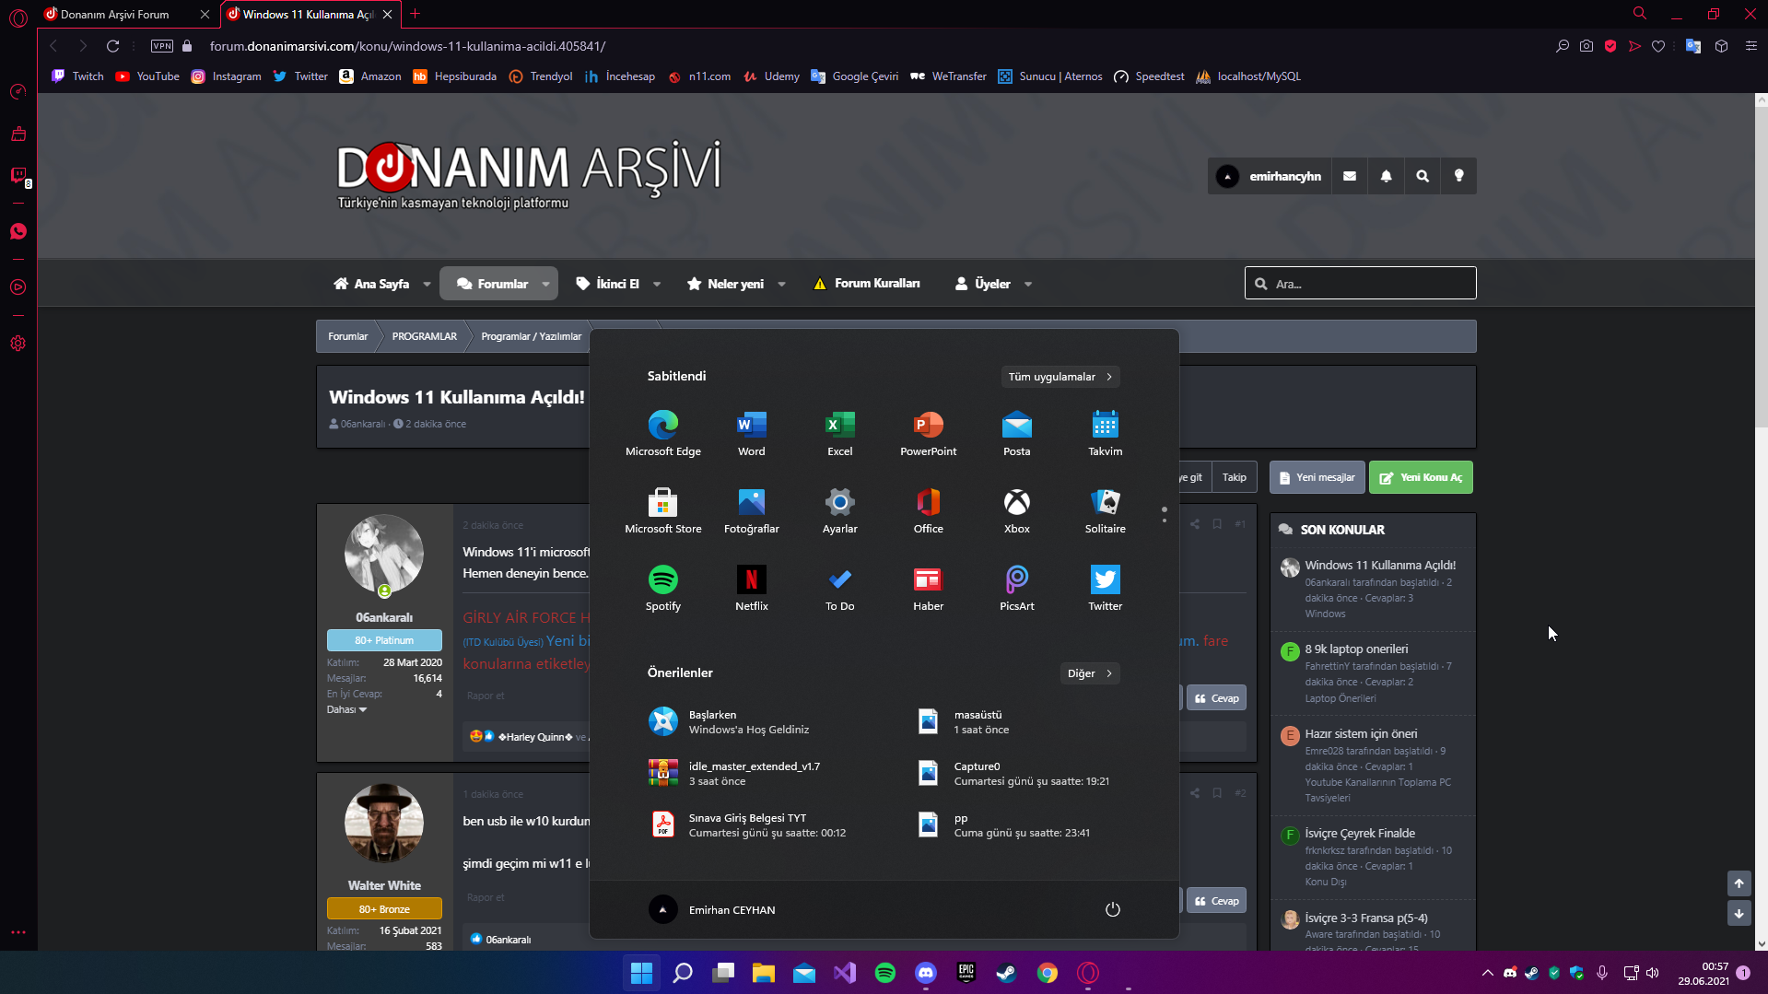1768x994 pixels.
Task: Open YouTube bookmark
Action: [x=147, y=76]
